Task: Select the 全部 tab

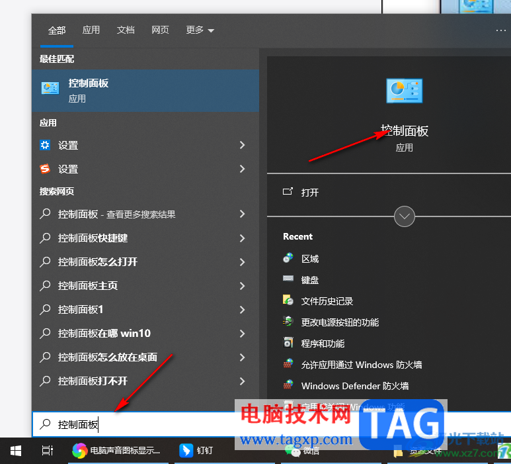Action: (57, 30)
